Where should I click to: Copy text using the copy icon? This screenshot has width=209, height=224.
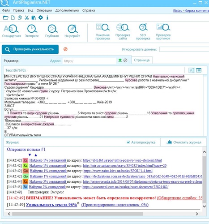(20, 18)
